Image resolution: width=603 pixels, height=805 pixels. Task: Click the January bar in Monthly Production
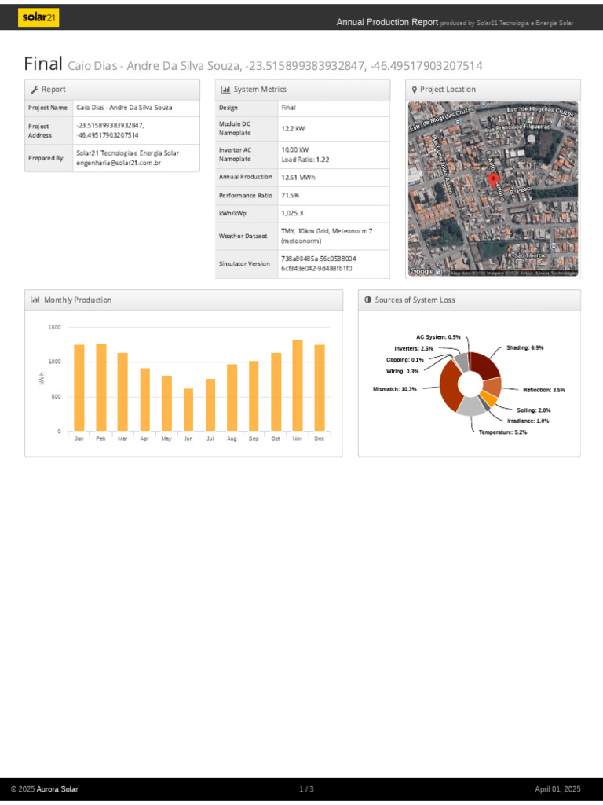[79, 388]
